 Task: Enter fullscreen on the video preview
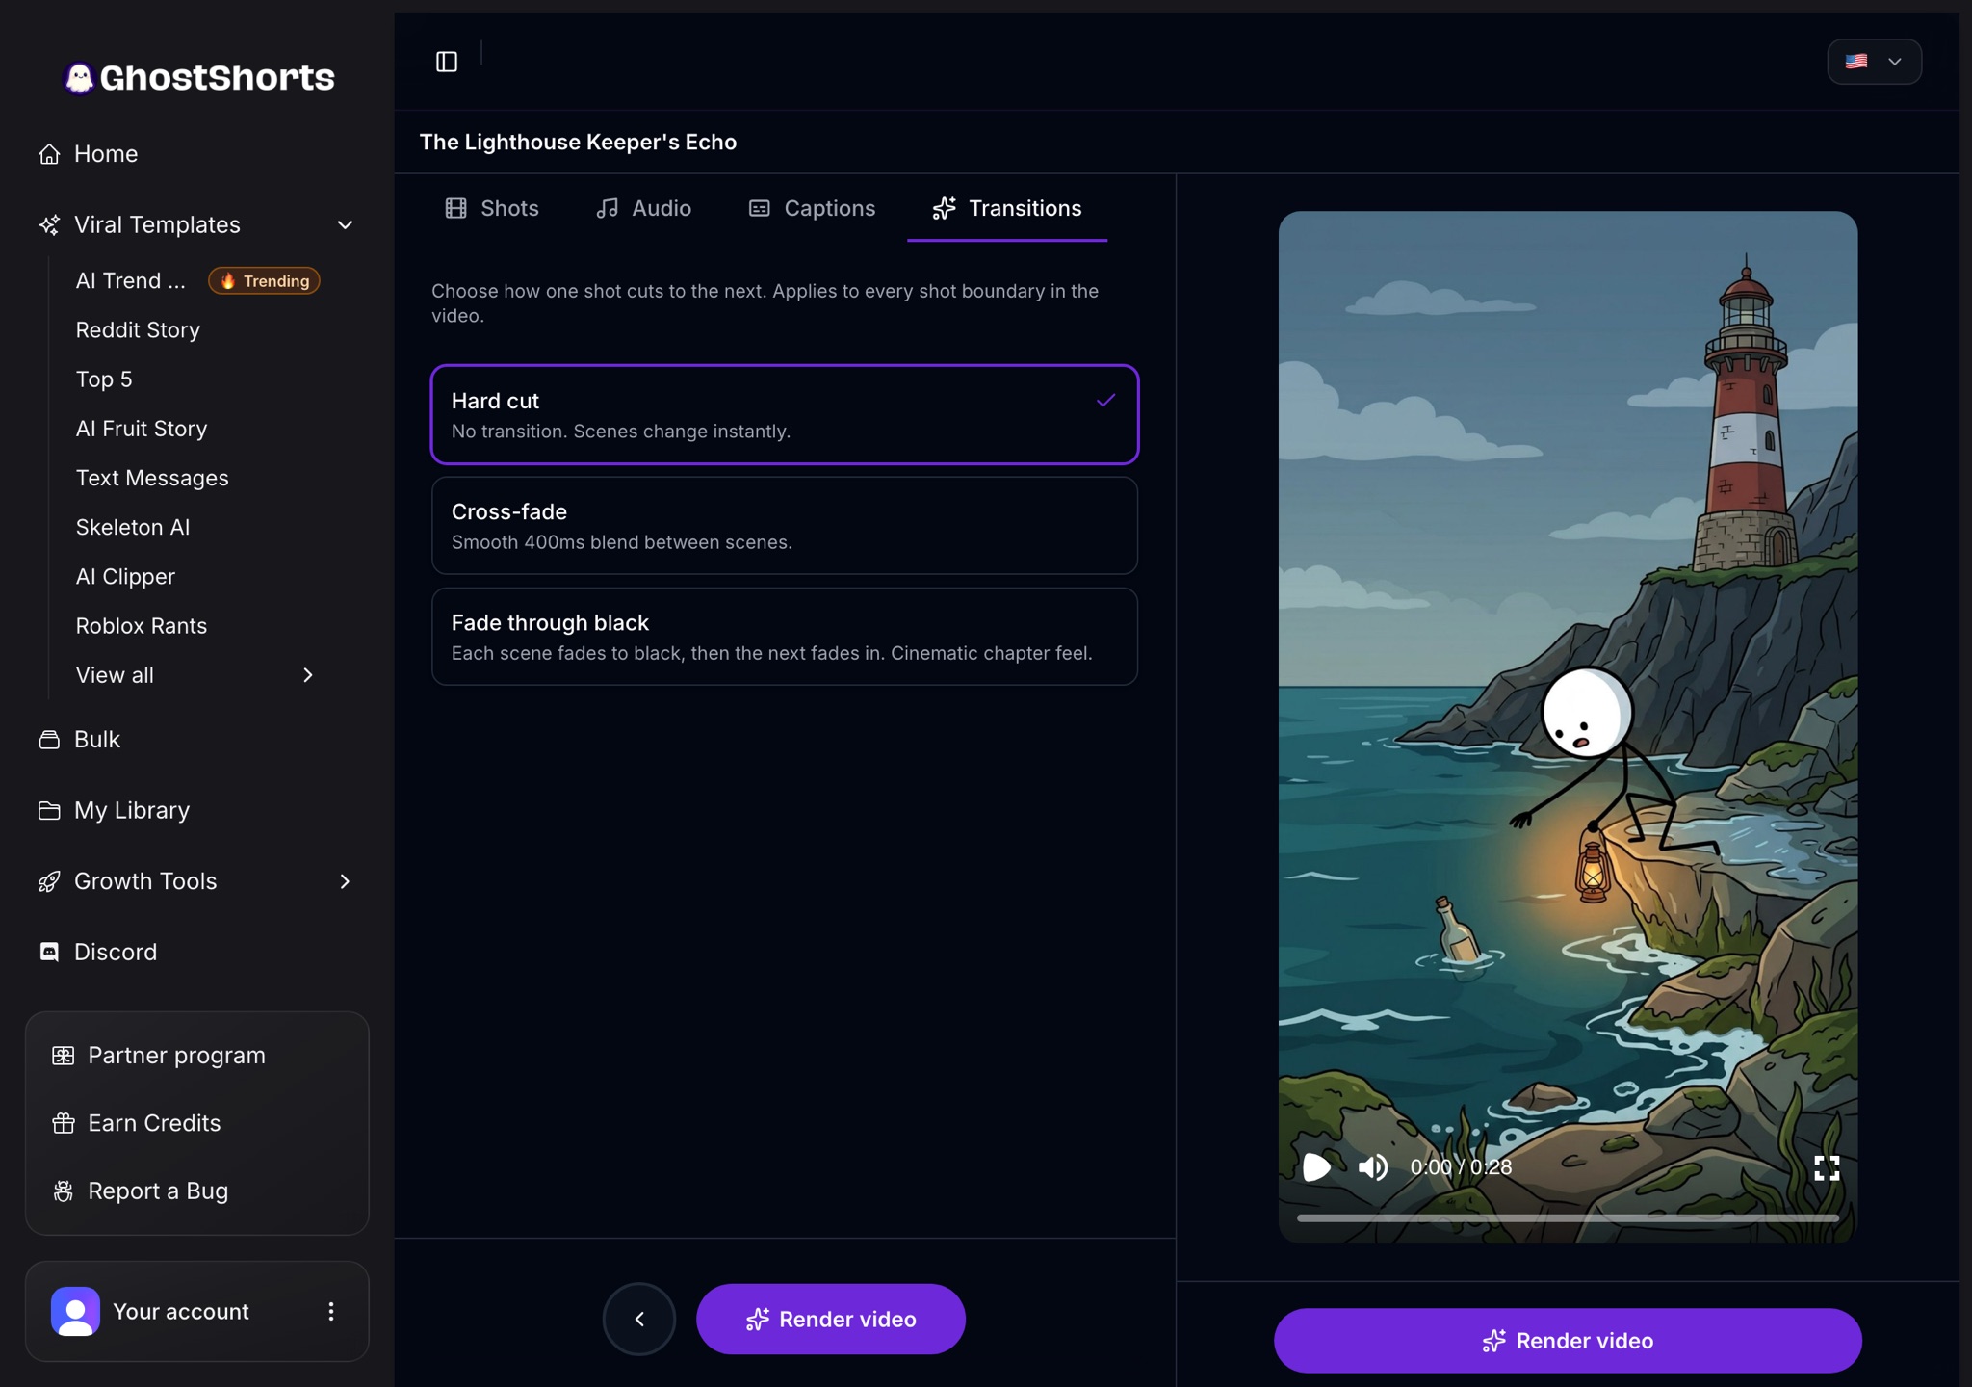tap(1827, 1168)
